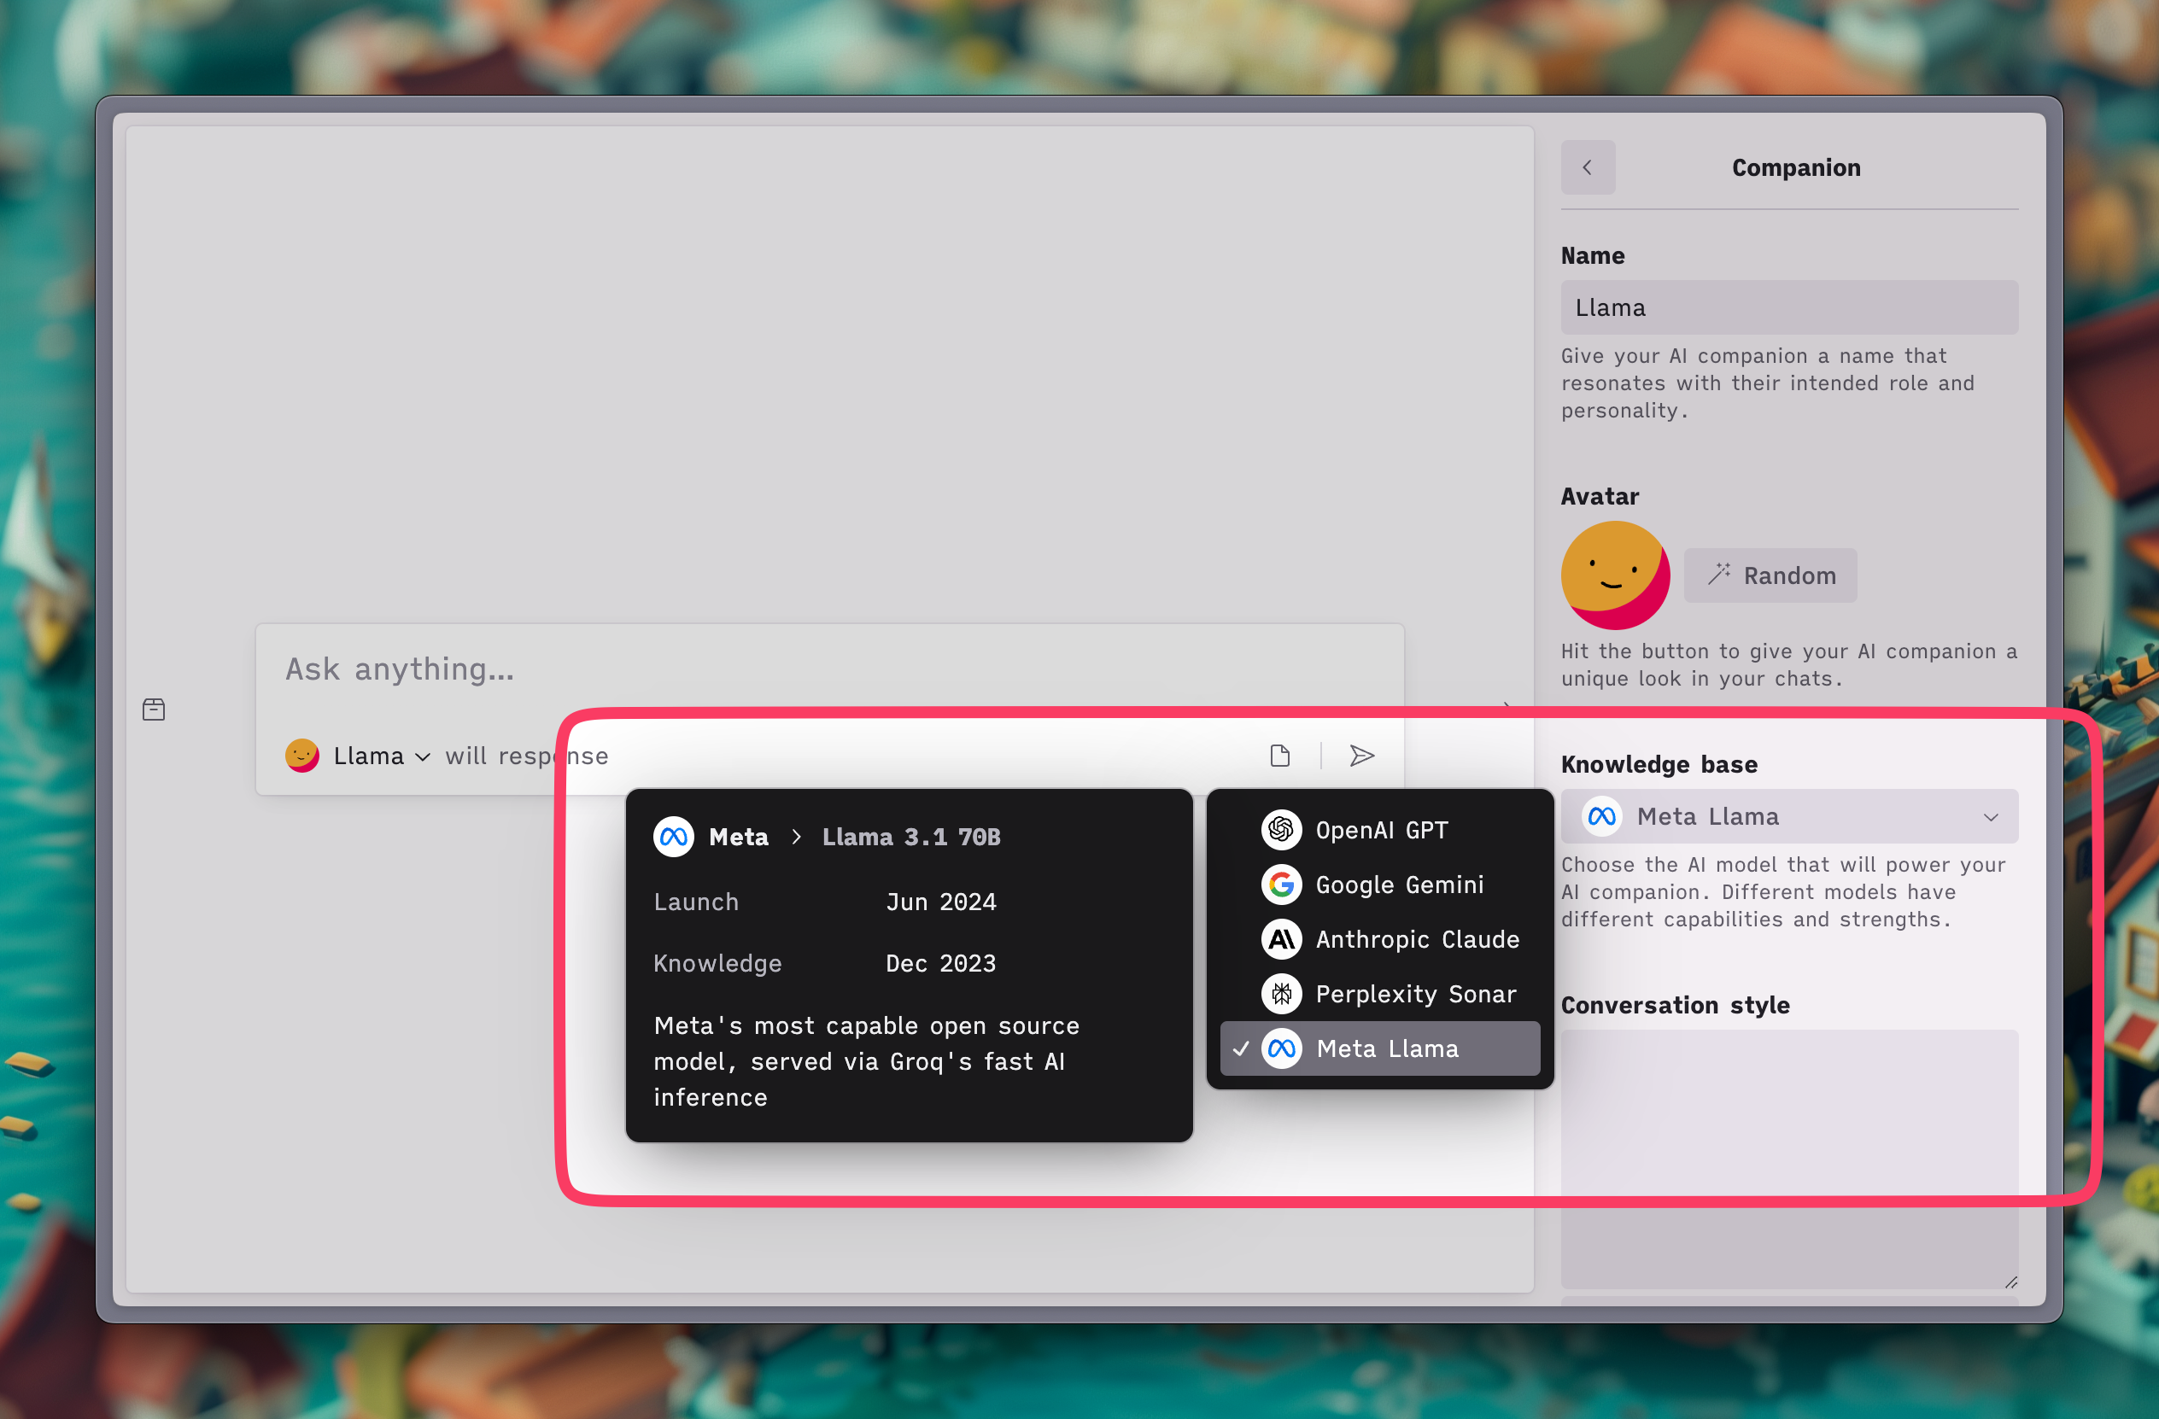Screen dimensions: 2159x1419
Task: Choose Google Gemini from the model list
Action: (x=1380, y=884)
